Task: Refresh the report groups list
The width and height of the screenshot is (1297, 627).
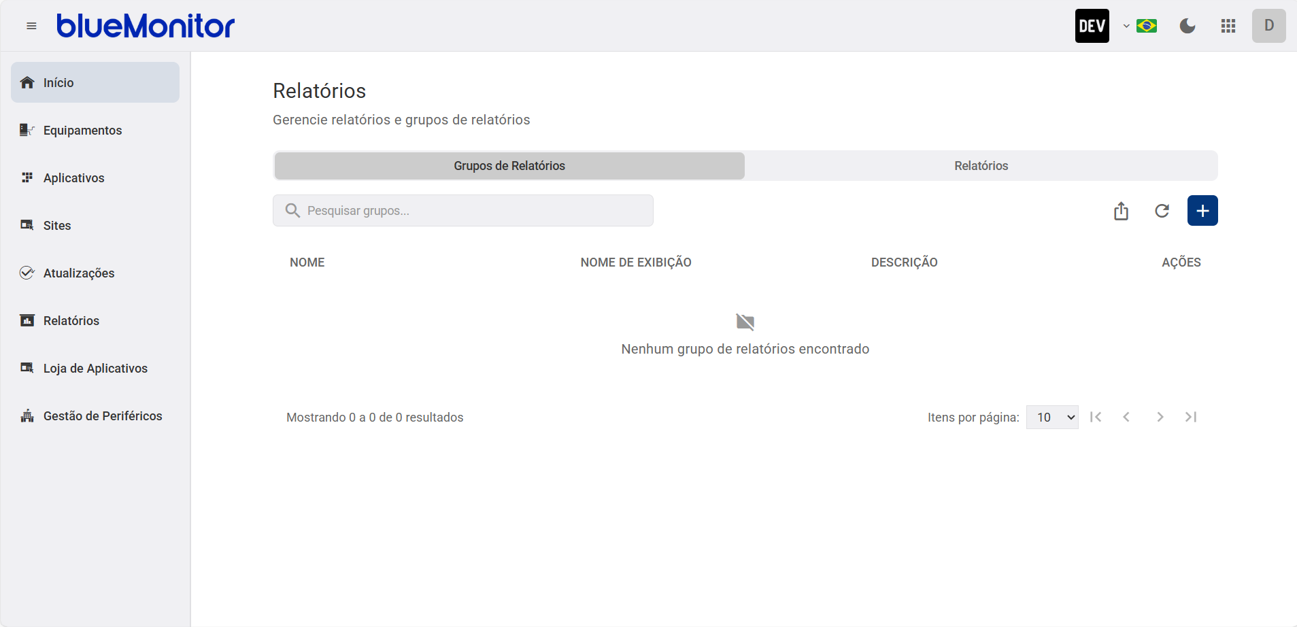Action: (x=1162, y=211)
